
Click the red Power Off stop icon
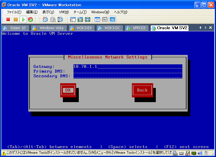click(8, 19)
